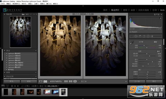Open the toolbar content dropdown arrow
This screenshot has width=166, height=99.
click(x=126, y=81)
